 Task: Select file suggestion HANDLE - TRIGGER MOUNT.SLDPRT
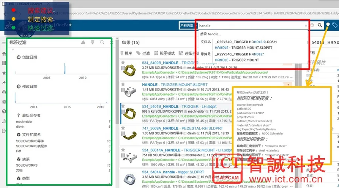[x=243, y=47]
